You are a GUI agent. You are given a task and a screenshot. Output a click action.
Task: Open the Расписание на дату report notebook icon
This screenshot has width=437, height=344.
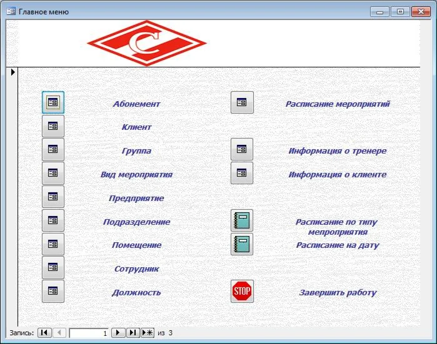click(x=242, y=244)
